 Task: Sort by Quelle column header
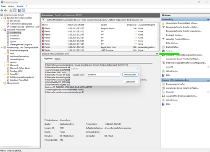click(104, 25)
